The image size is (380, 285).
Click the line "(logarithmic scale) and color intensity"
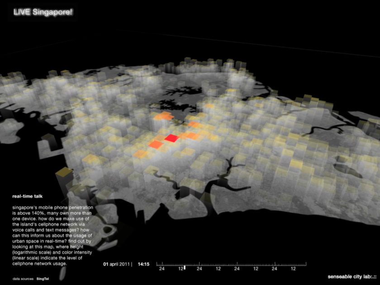pos(52,252)
